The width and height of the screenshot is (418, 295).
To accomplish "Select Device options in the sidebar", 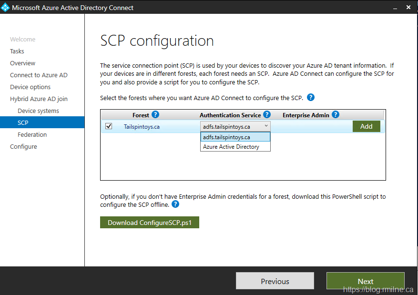I will pos(30,87).
